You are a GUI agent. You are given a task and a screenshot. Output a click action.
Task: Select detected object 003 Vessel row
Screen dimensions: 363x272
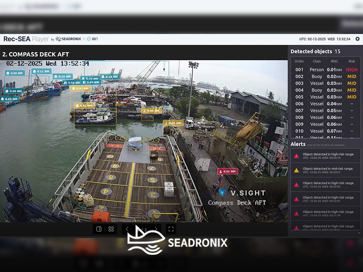click(x=326, y=83)
